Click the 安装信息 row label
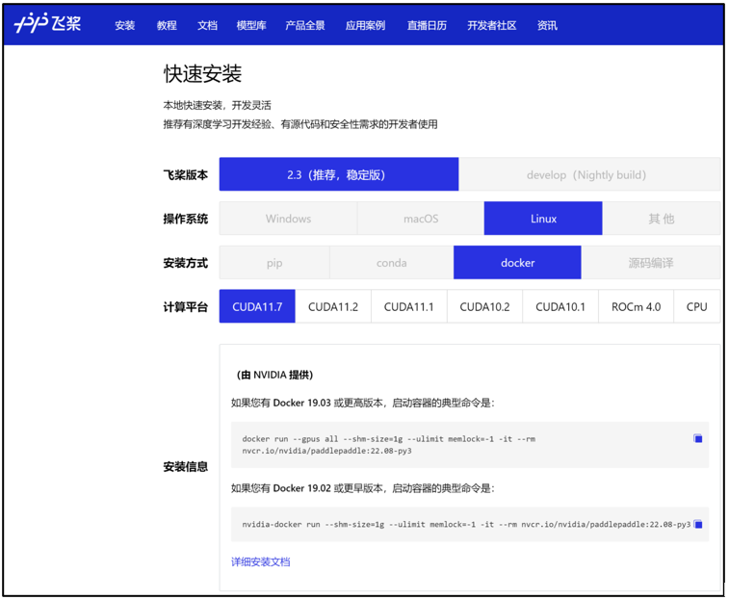Screen dimensions: 729x600 click(186, 466)
